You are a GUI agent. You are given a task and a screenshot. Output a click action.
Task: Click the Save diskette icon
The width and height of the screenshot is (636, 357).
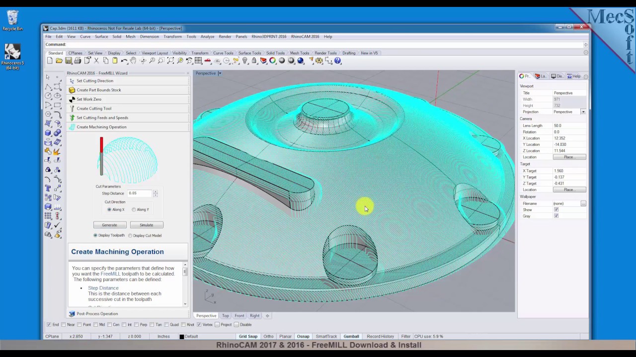[x=69, y=60]
